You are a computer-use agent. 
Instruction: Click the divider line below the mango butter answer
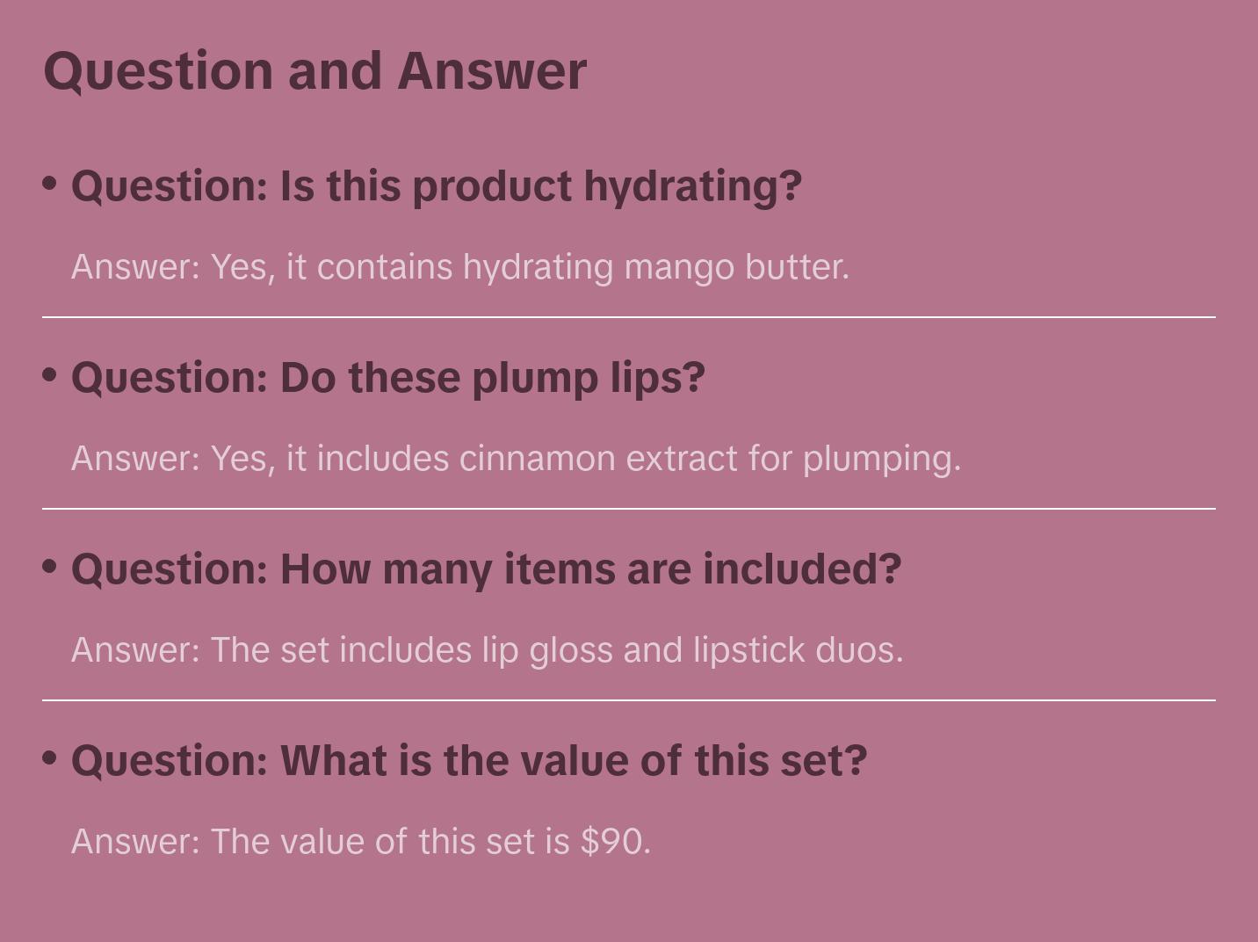pyautogui.click(x=629, y=317)
